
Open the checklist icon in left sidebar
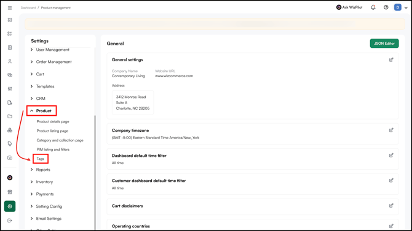click(x=10, y=34)
